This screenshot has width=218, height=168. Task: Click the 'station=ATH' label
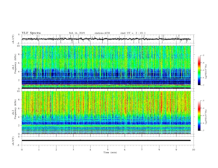tap(102, 33)
